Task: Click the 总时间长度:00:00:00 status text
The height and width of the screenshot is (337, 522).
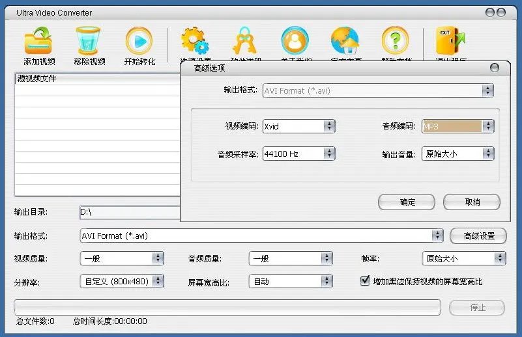Action: tap(110, 321)
